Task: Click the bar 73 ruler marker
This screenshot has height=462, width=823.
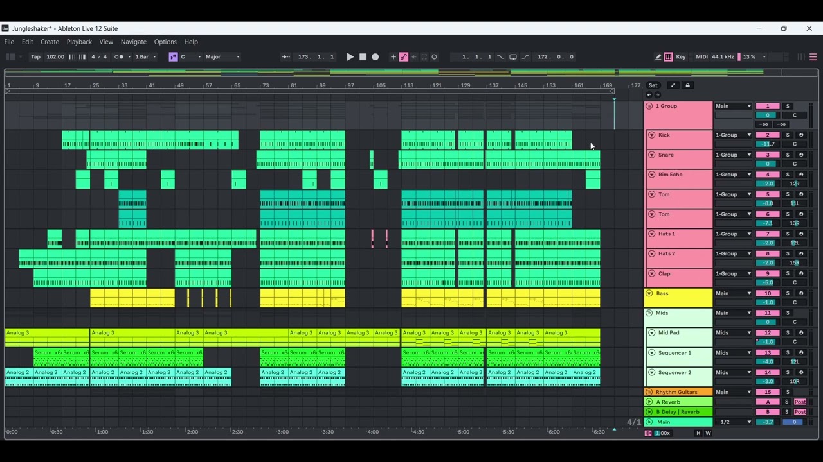Action: pyautogui.click(x=265, y=85)
